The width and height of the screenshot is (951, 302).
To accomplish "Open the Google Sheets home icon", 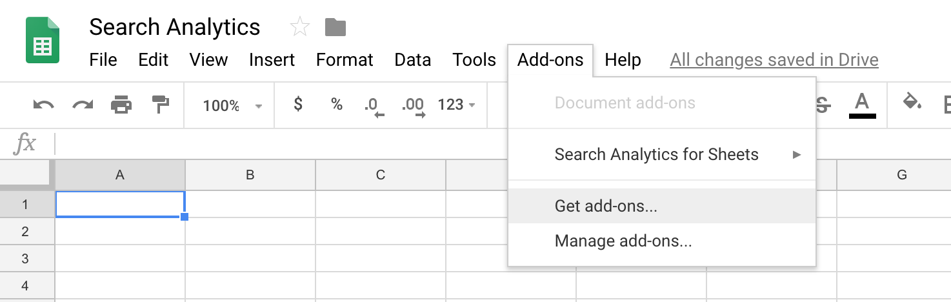I will (43, 40).
